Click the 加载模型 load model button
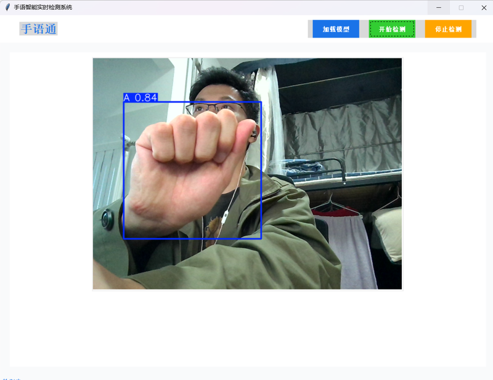The height and width of the screenshot is (380, 493). pyautogui.click(x=336, y=29)
